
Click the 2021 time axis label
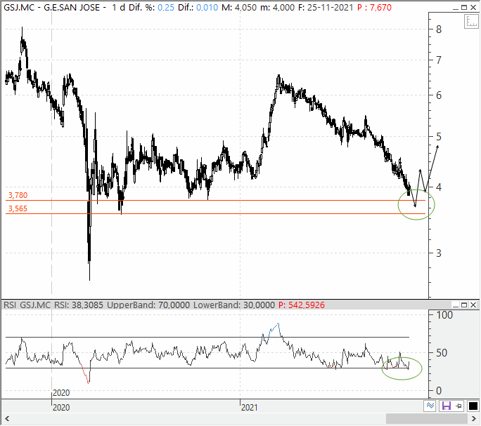click(x=250, y=408)
